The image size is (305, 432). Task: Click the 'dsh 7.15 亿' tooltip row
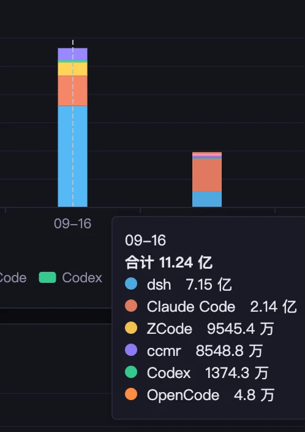pos(178,284)
